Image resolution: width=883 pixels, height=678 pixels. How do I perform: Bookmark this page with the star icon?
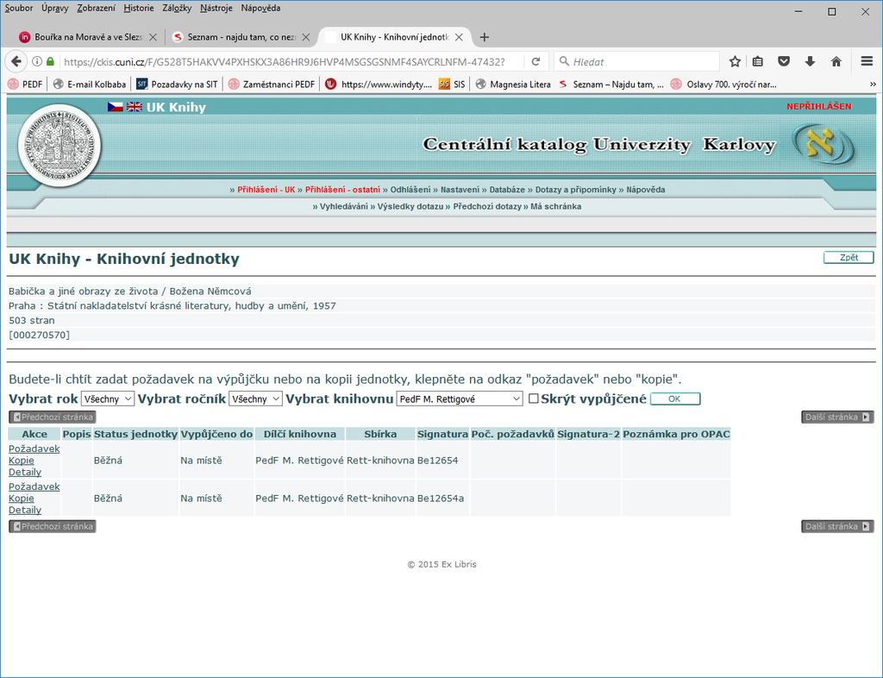[735, 61]
